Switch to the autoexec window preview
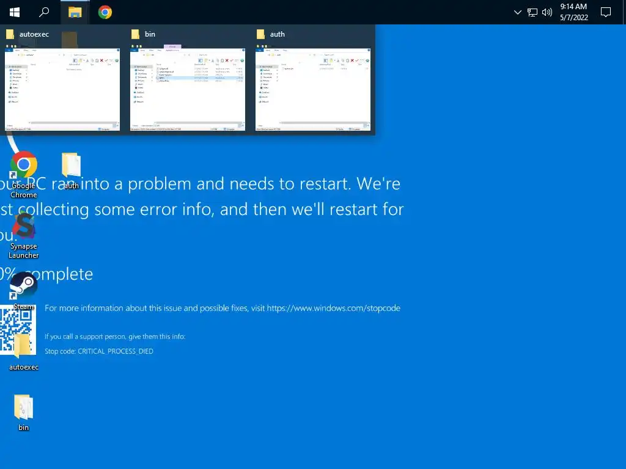626x469 pixels. [62, 88]
